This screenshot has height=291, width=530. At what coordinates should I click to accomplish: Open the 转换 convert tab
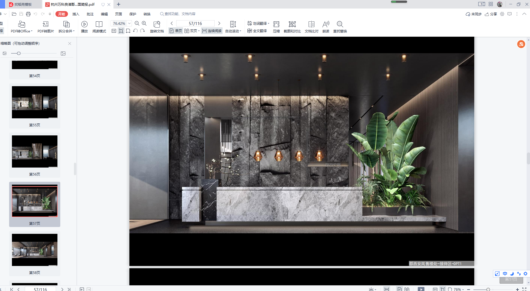147,14
